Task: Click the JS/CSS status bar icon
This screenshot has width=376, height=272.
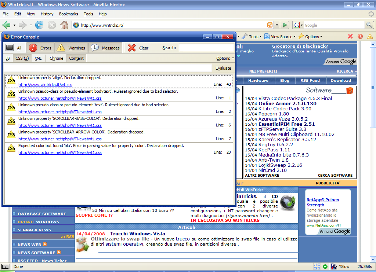Action: click(317, 267)
